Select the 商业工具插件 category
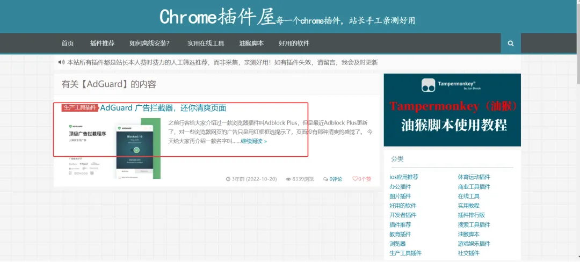The image size is (580, 262). coord(474,187)
